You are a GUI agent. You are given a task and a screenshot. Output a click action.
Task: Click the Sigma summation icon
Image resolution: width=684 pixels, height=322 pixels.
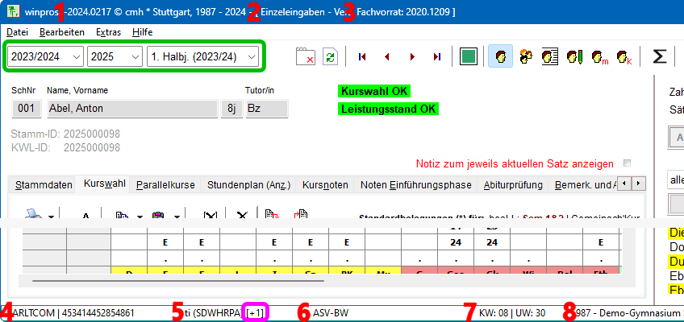click(x=659, y=57)
